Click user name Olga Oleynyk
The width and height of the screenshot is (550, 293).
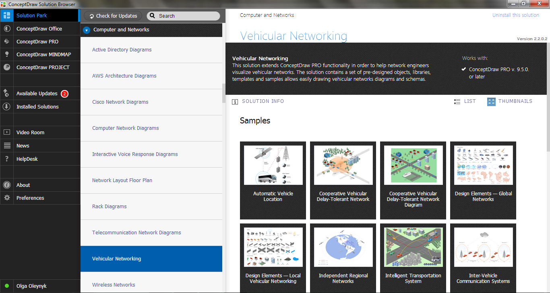(31, 286)
